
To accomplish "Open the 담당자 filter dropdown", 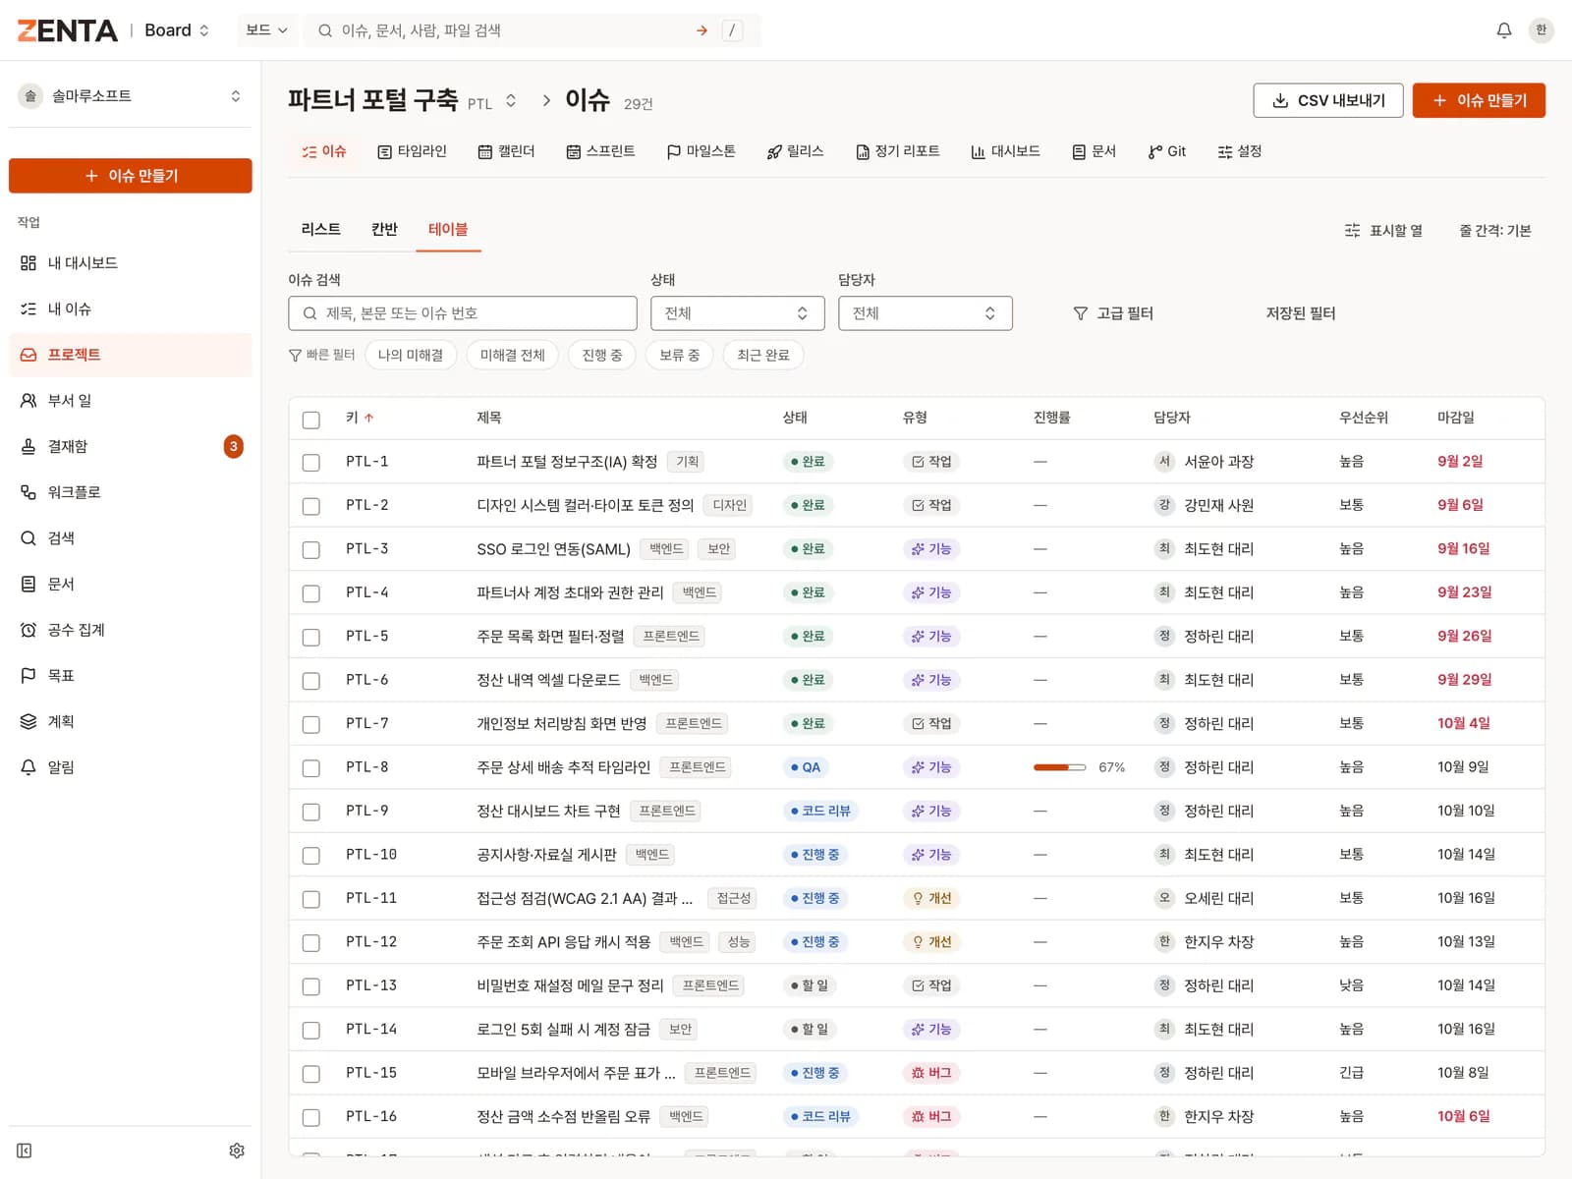I will (x=925, y=313).
